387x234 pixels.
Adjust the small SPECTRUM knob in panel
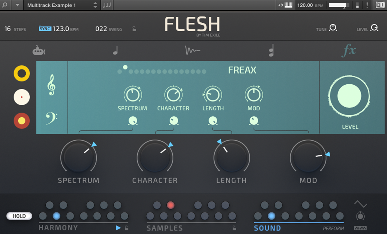tap(132, 94)
